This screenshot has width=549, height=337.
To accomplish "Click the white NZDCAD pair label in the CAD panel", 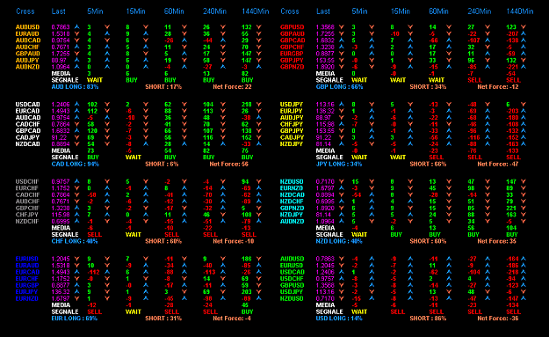I will point(27,144).
